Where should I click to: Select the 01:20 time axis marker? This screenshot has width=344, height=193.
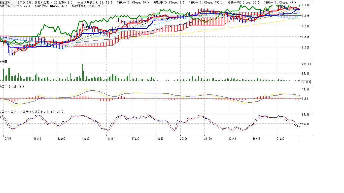point(281,138)
